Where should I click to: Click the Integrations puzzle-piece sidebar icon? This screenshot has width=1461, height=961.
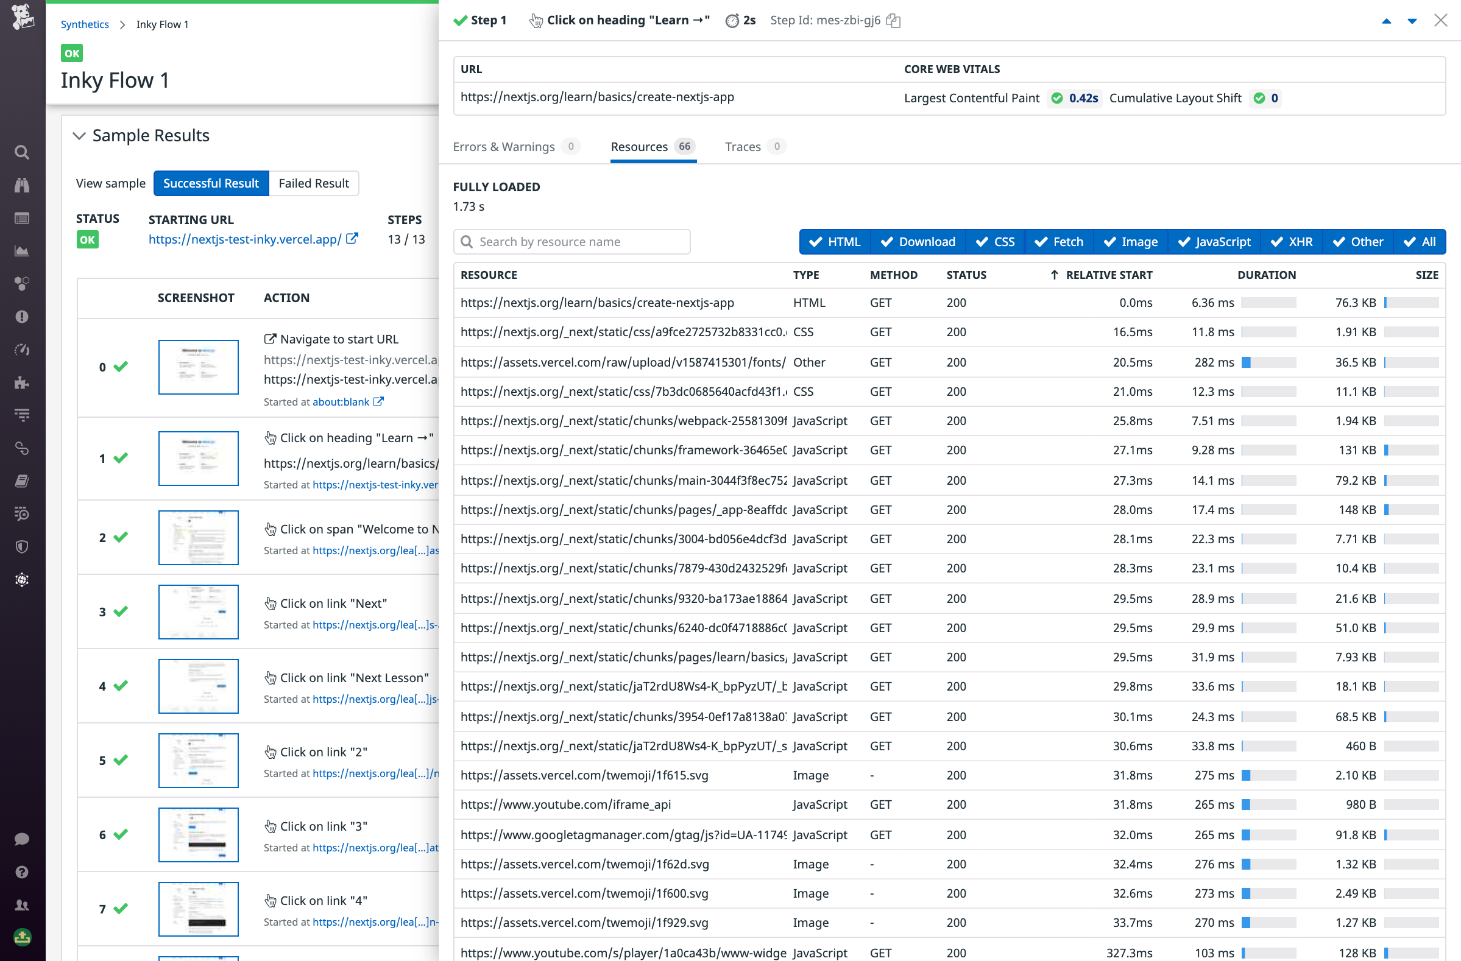point(22,382)
